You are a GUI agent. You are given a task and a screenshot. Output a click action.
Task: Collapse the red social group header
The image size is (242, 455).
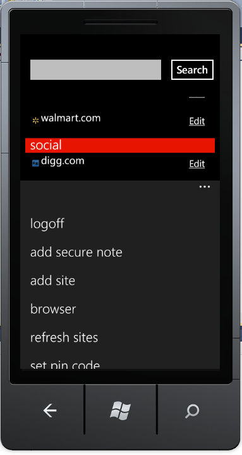point(120,145)
